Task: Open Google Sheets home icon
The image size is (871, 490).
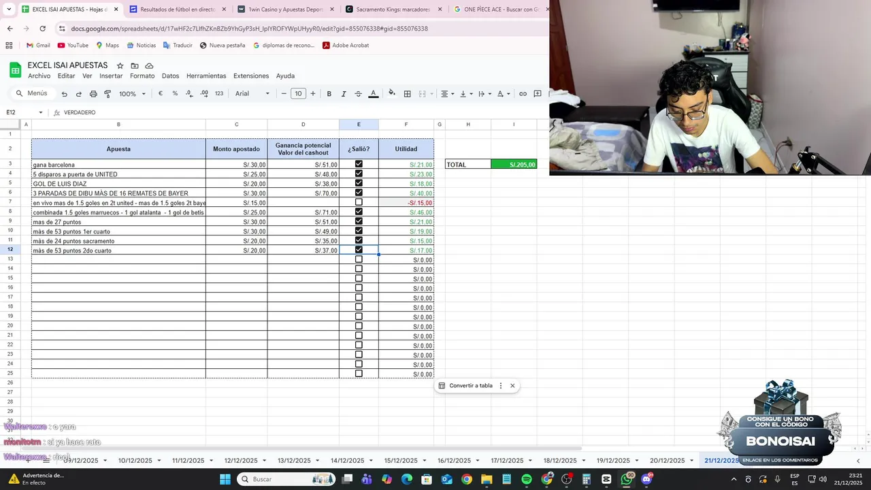Action: pos(15,69)
